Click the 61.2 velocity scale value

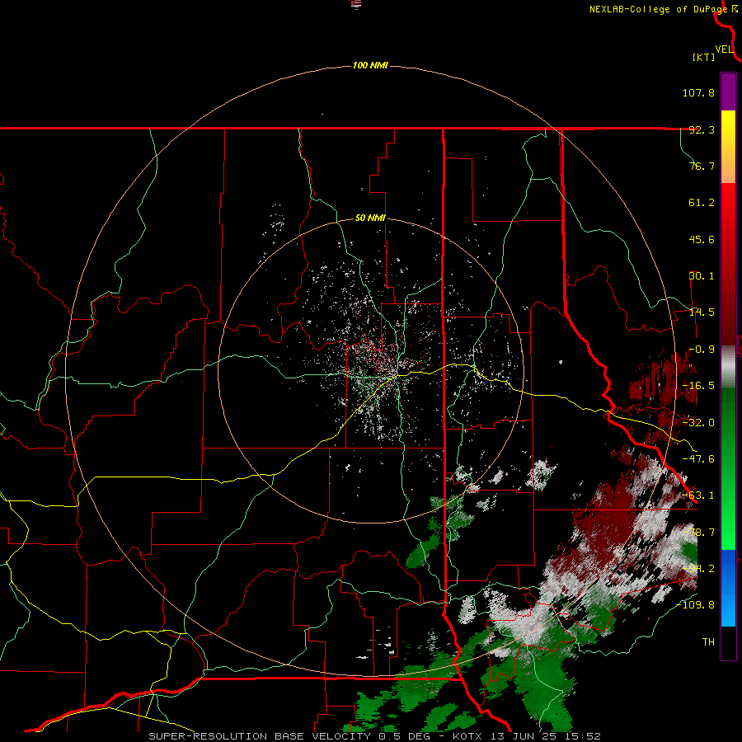[x=702, y=203]
